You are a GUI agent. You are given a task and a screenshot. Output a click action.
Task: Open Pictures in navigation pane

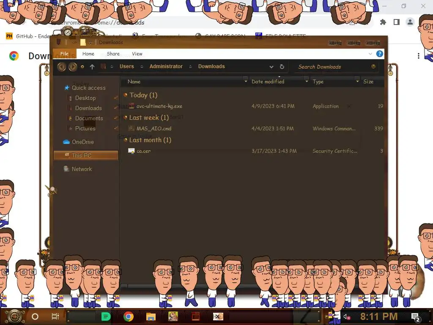85,128
